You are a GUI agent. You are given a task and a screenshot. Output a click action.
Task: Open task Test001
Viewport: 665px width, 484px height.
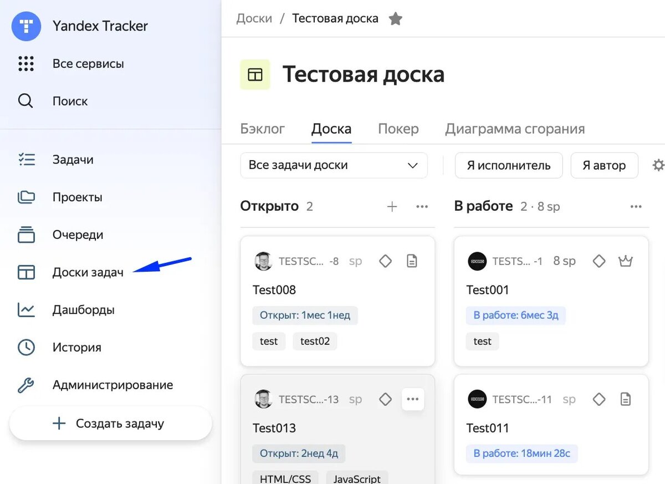point(488,290)
